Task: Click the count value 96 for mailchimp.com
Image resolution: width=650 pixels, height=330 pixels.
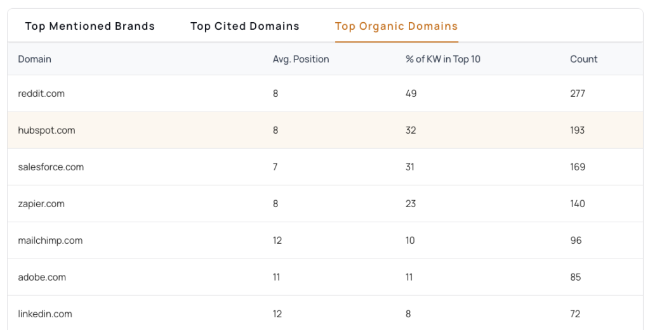Action: pyautogui.click(x=576, y=241)
